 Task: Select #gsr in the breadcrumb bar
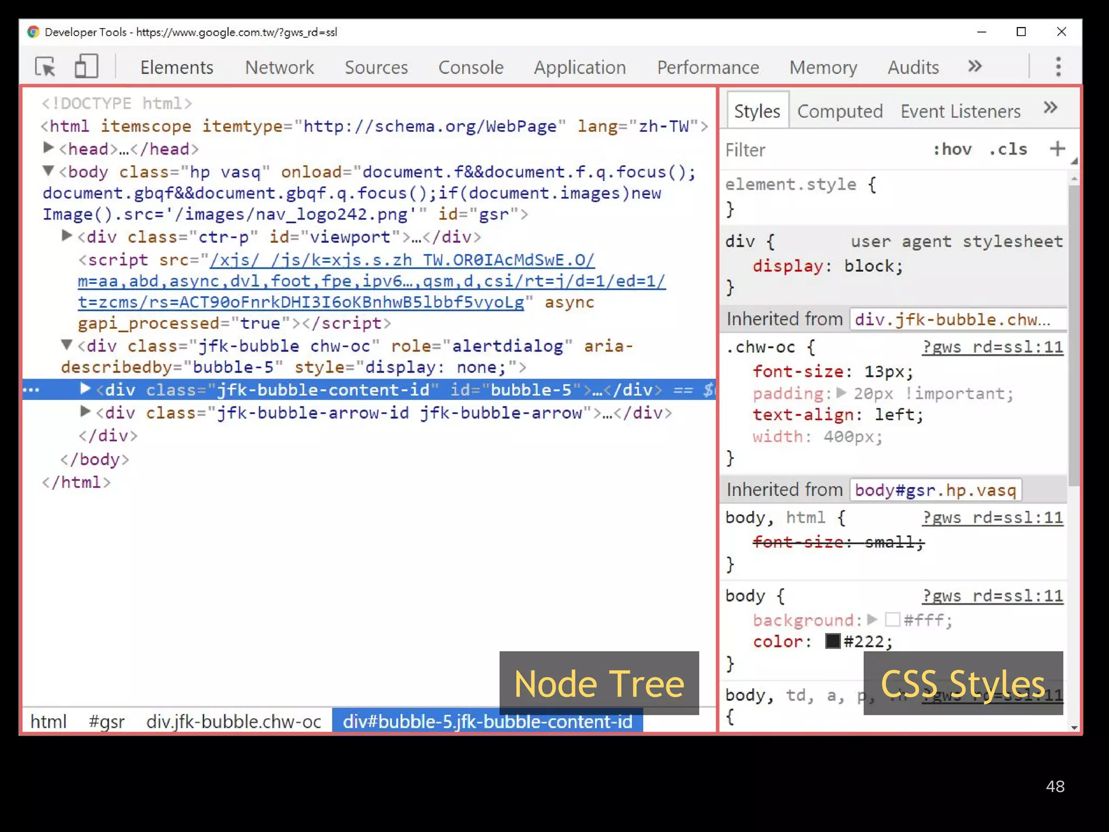click(107, 721)
